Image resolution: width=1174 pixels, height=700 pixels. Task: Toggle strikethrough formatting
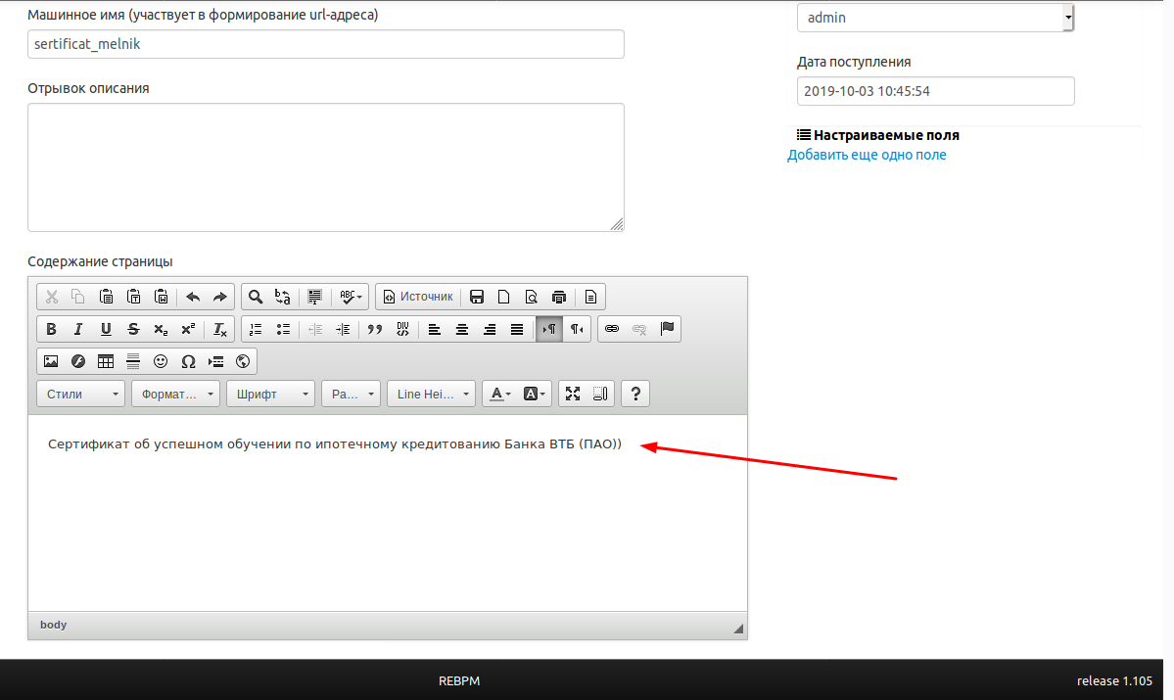point(133,329)
